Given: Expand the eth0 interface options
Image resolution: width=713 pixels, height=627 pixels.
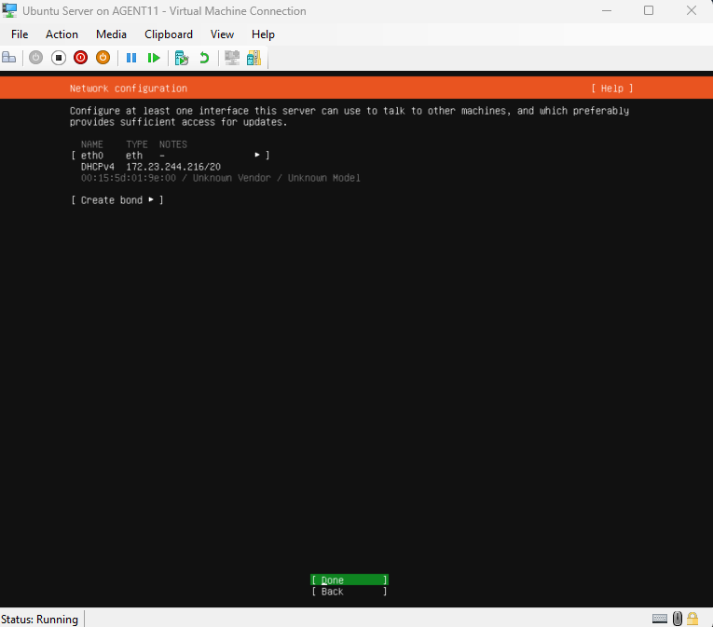Looking at the screenshot, I should click(170, 156).
